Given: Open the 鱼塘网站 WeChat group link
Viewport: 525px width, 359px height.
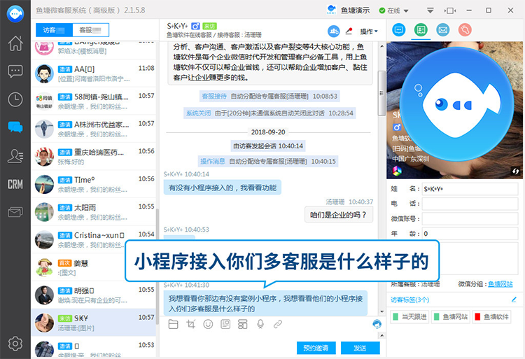Looking at the screenshot, I should [x=500, y=284].
